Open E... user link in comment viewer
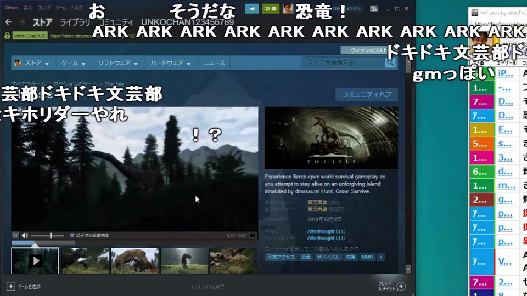The width and height of the screenshot is (527, 296). [x=505, y=129]
